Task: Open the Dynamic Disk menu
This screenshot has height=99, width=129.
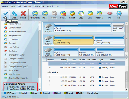Action: [x=39, y=6]
